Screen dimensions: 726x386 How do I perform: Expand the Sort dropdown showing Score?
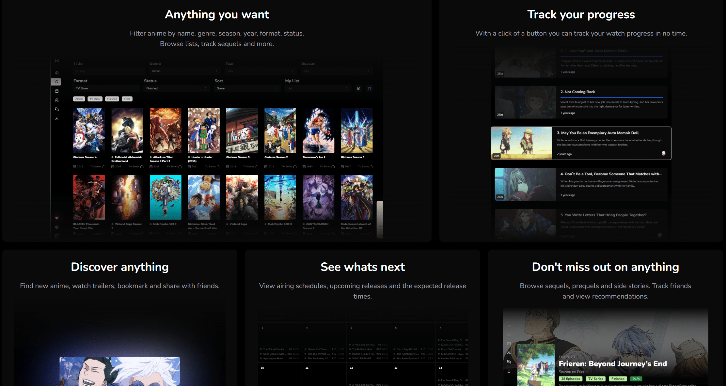click(x=247, y=88)
